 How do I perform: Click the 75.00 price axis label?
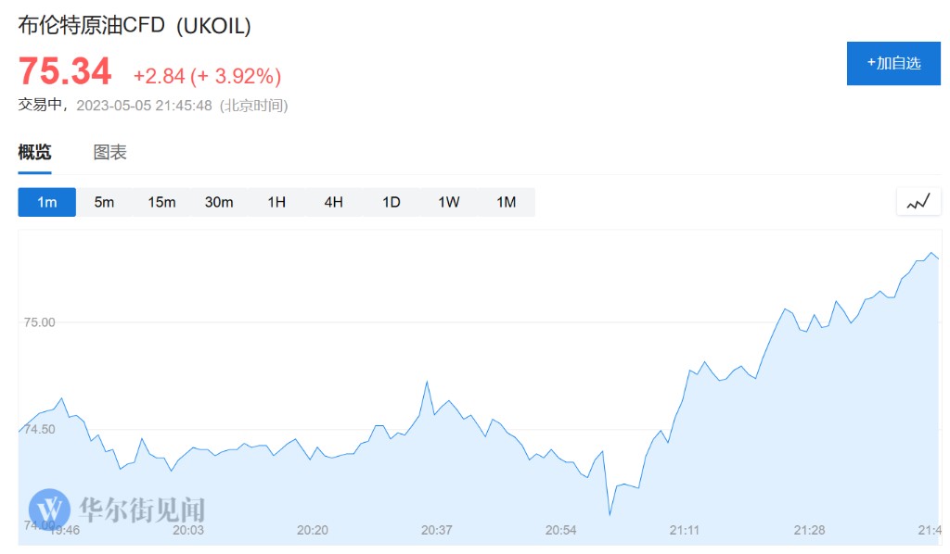(x=39, y=322)
